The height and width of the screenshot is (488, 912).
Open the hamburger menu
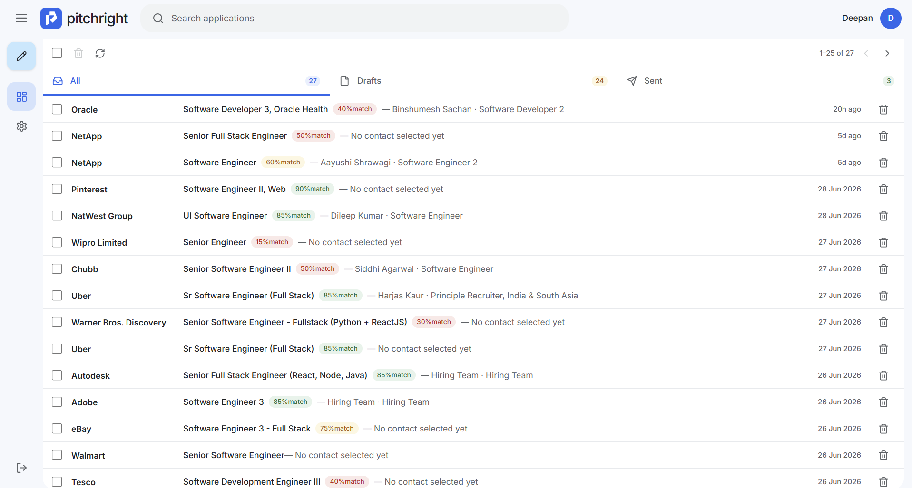coord(21,18)
